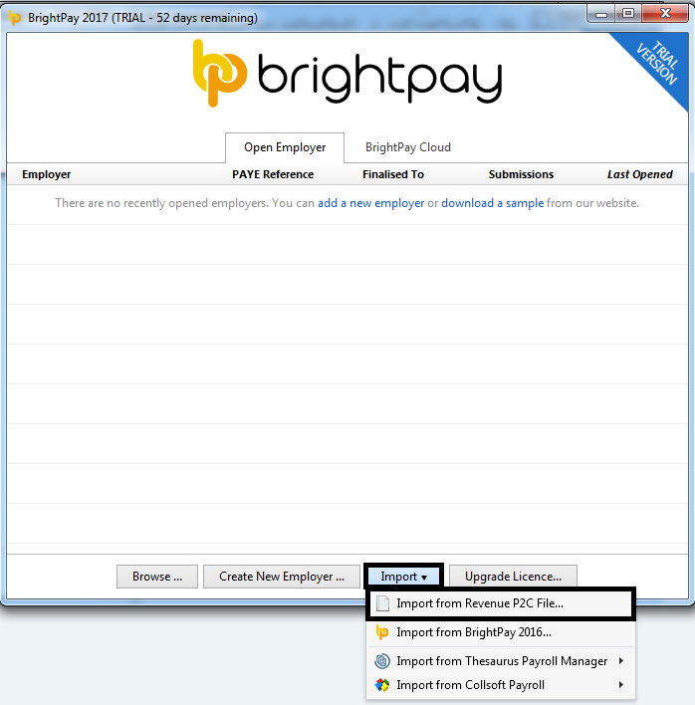
Task: Minimize the BrightPay window
Action: coord(601,14)
